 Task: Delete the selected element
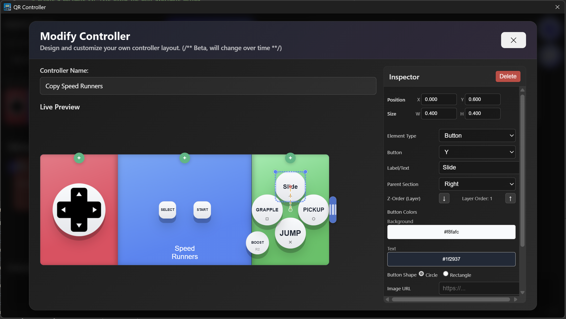(508, 76)
